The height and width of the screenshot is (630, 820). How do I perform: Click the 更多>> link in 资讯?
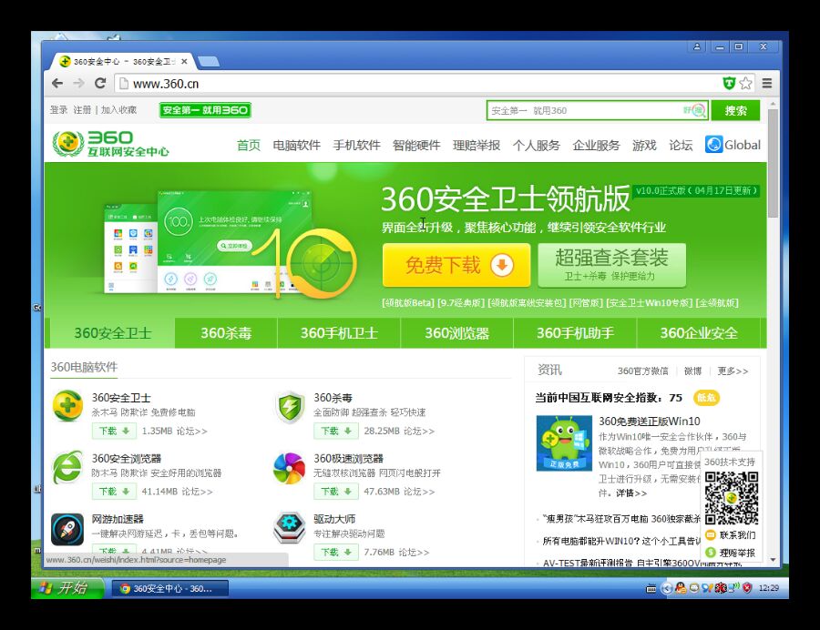(x=733, y=371)
